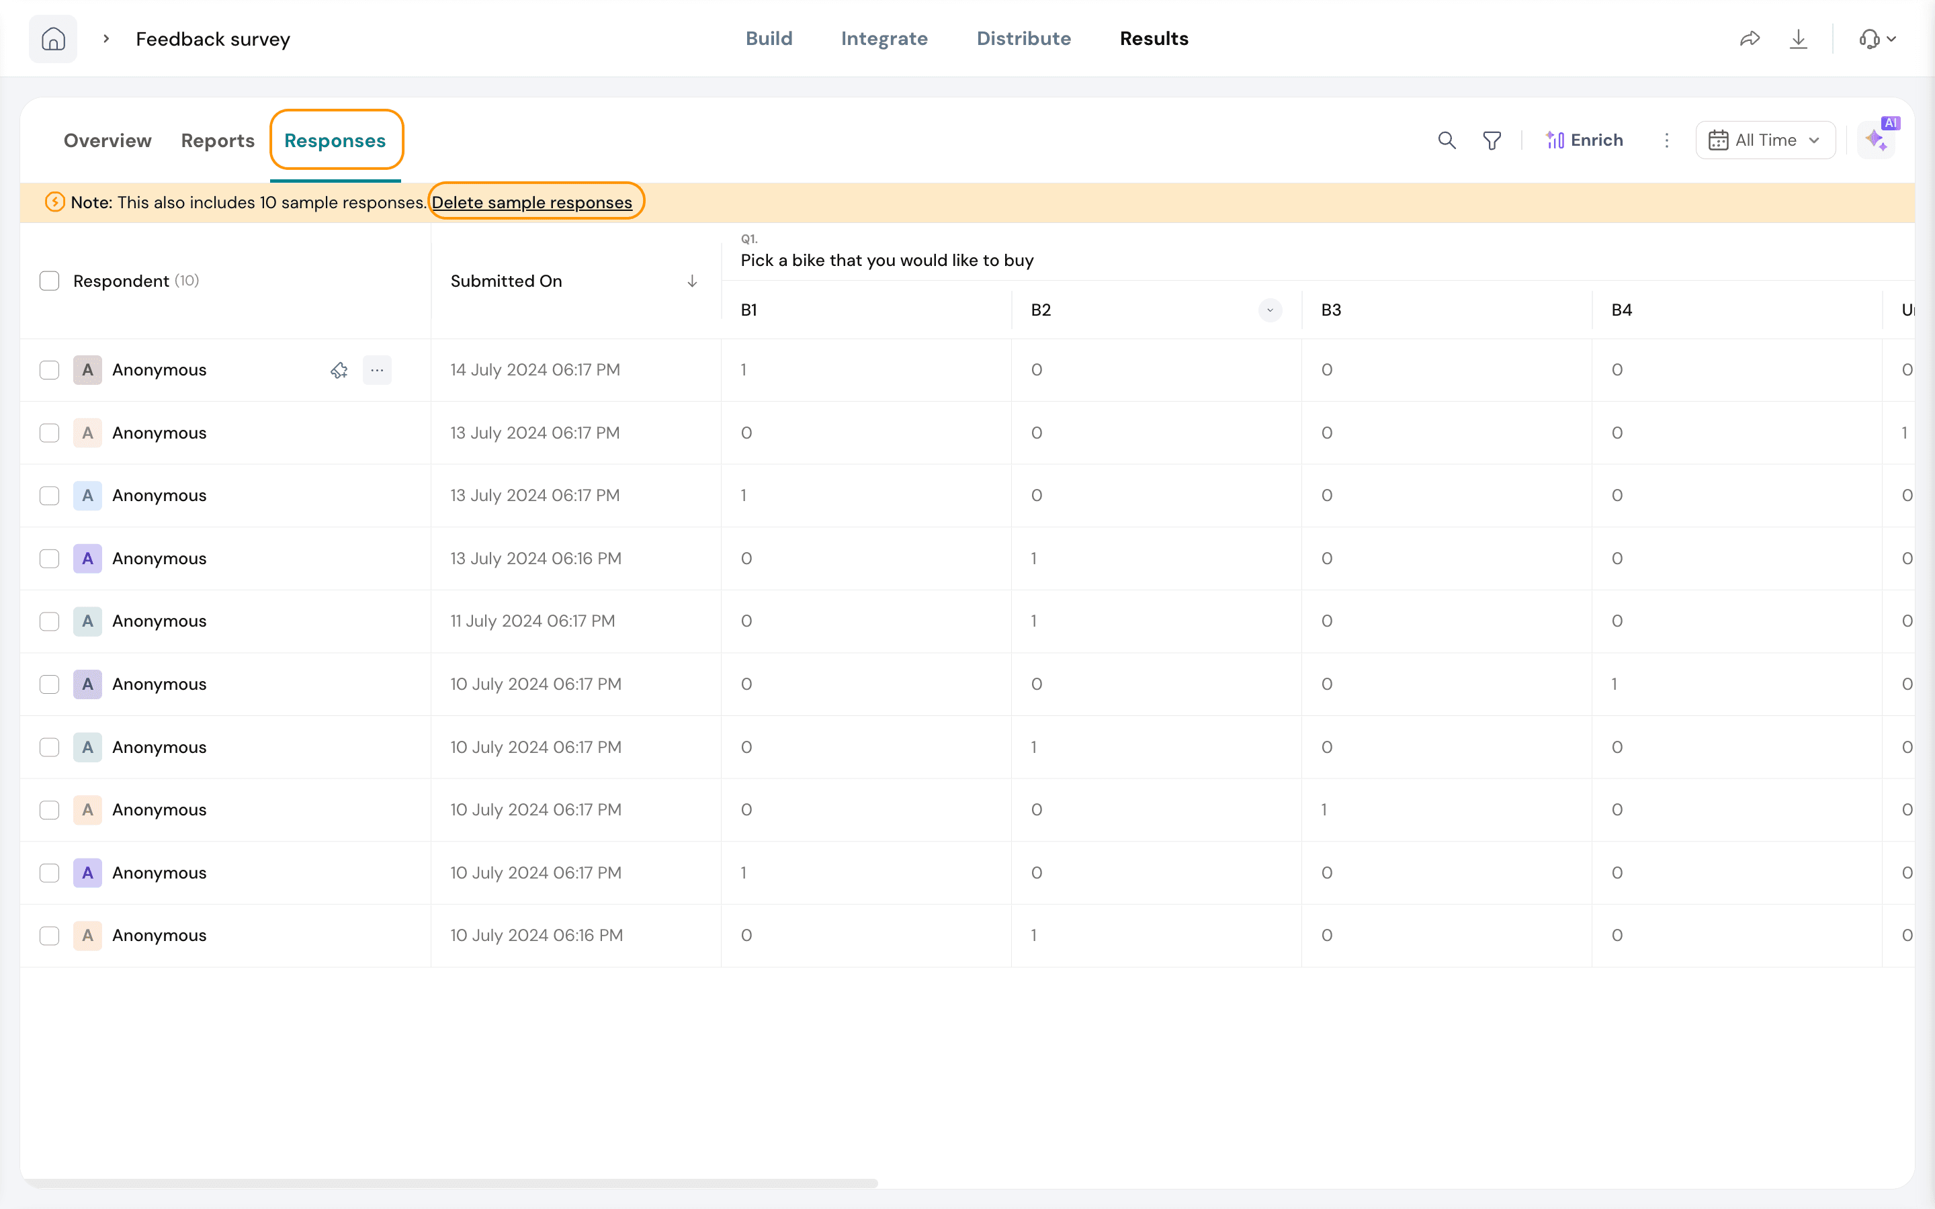Viewport: 1935px width, 1209px height.
Task: Check the 10 July 2024 06:16 PM row
Action: pos(50,936)
